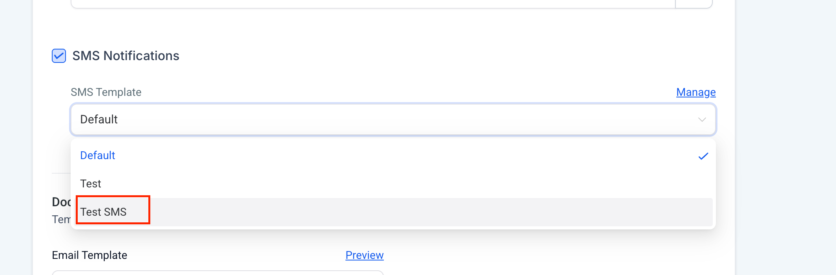Click the Email Template field at bottom edge
836x275 pixels.
[217, 273]
